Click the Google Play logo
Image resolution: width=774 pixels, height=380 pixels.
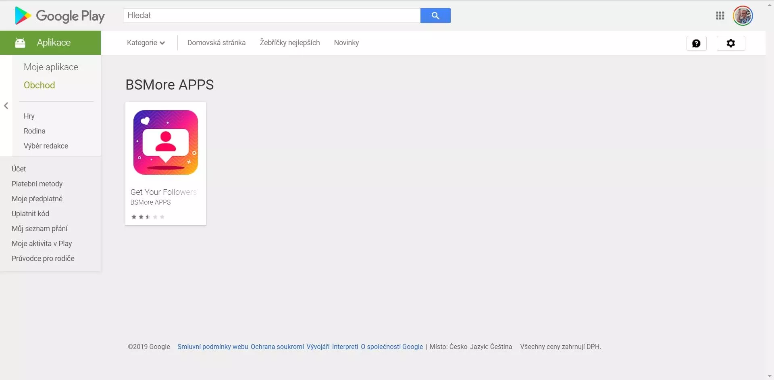60,16
